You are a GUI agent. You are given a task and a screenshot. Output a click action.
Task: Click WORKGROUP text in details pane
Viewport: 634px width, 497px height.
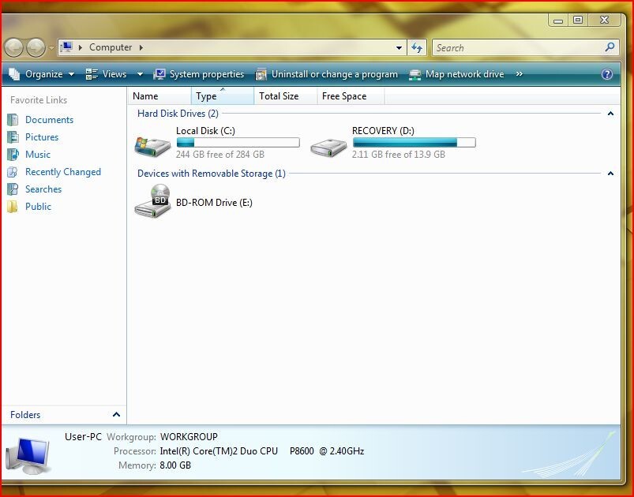click(189, 437)
